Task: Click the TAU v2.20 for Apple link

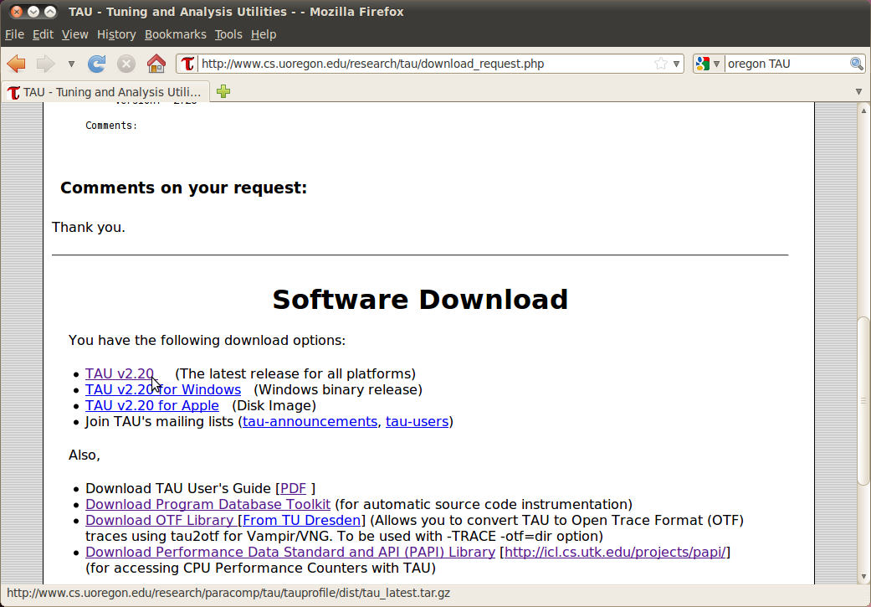Action: 151,406
